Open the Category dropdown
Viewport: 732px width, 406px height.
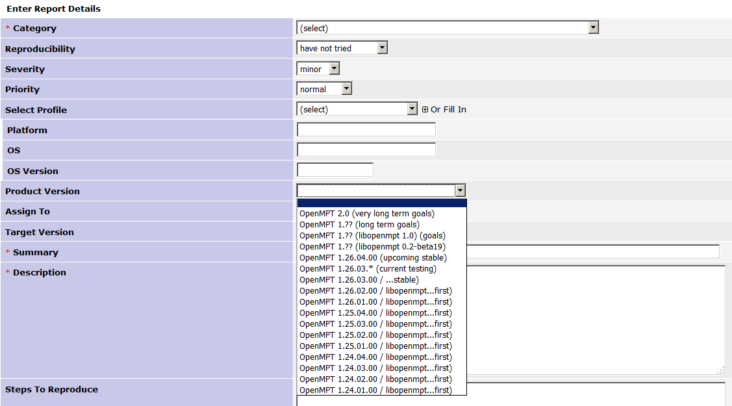click(x=447, y=28)
